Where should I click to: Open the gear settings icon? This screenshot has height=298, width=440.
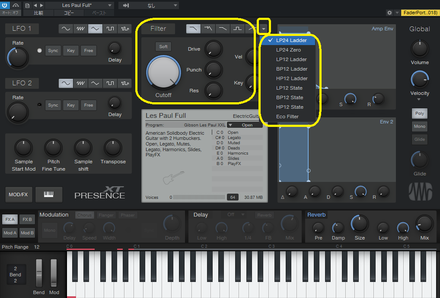coord(389,13)
